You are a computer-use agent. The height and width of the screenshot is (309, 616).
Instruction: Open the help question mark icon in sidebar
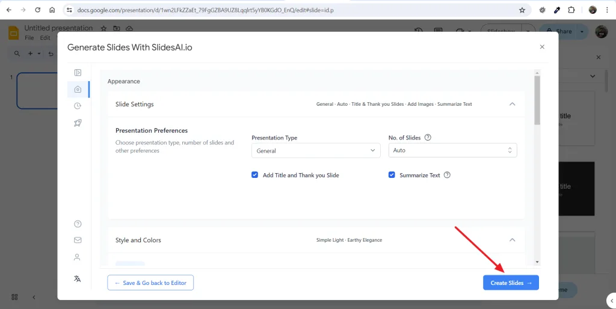click(78, 224)
